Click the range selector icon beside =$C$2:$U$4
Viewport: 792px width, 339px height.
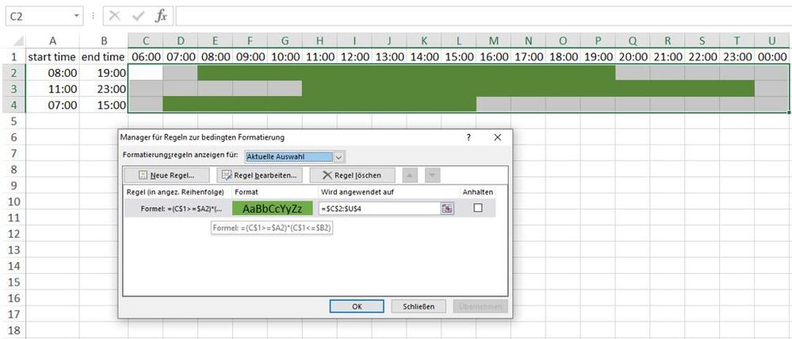coord(447,208)
